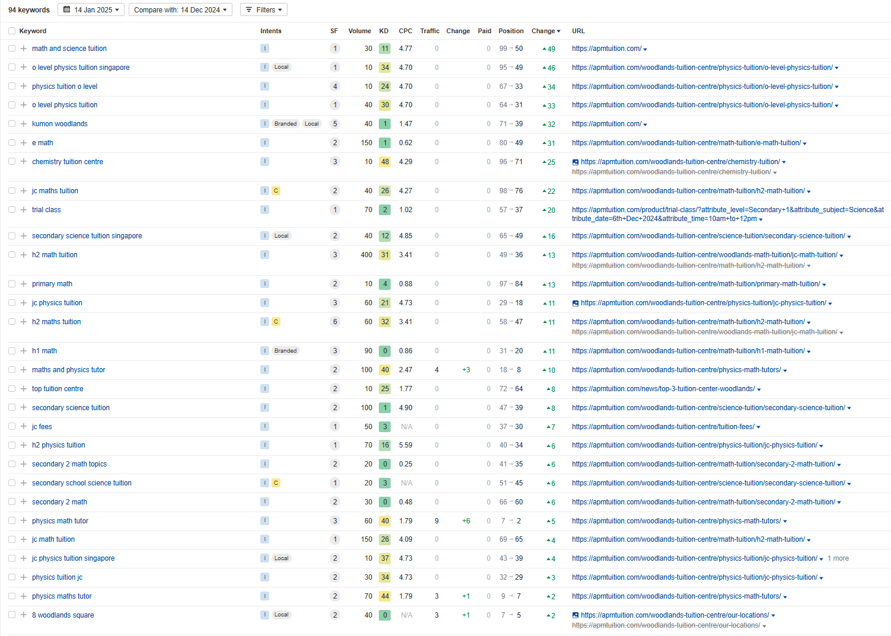
Task: Open the top-3-tuition-center-woodlands URL link
Action: [x=663, y=389]
